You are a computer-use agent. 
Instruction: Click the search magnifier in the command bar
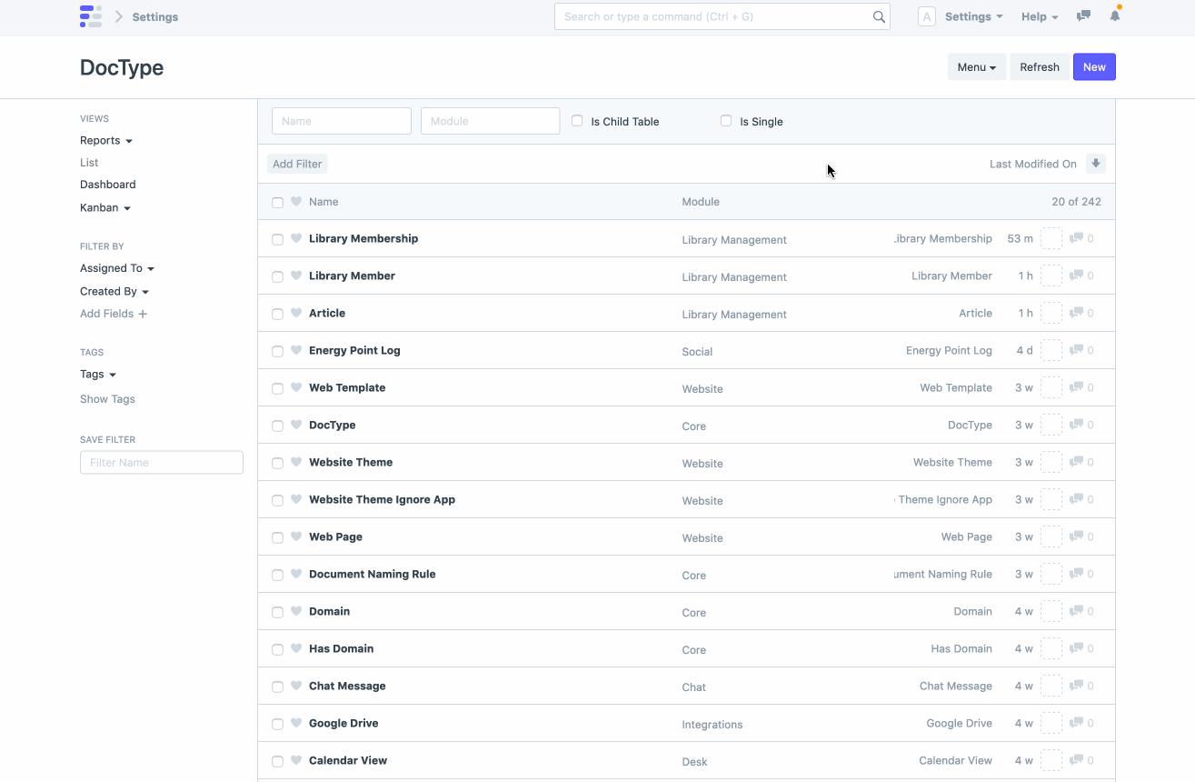point(877,15)
